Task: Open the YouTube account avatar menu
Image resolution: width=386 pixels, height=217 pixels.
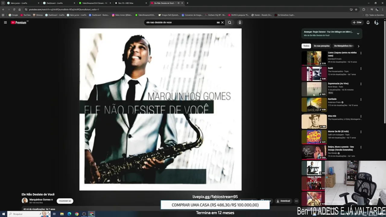Action: [x=376, y=22]
